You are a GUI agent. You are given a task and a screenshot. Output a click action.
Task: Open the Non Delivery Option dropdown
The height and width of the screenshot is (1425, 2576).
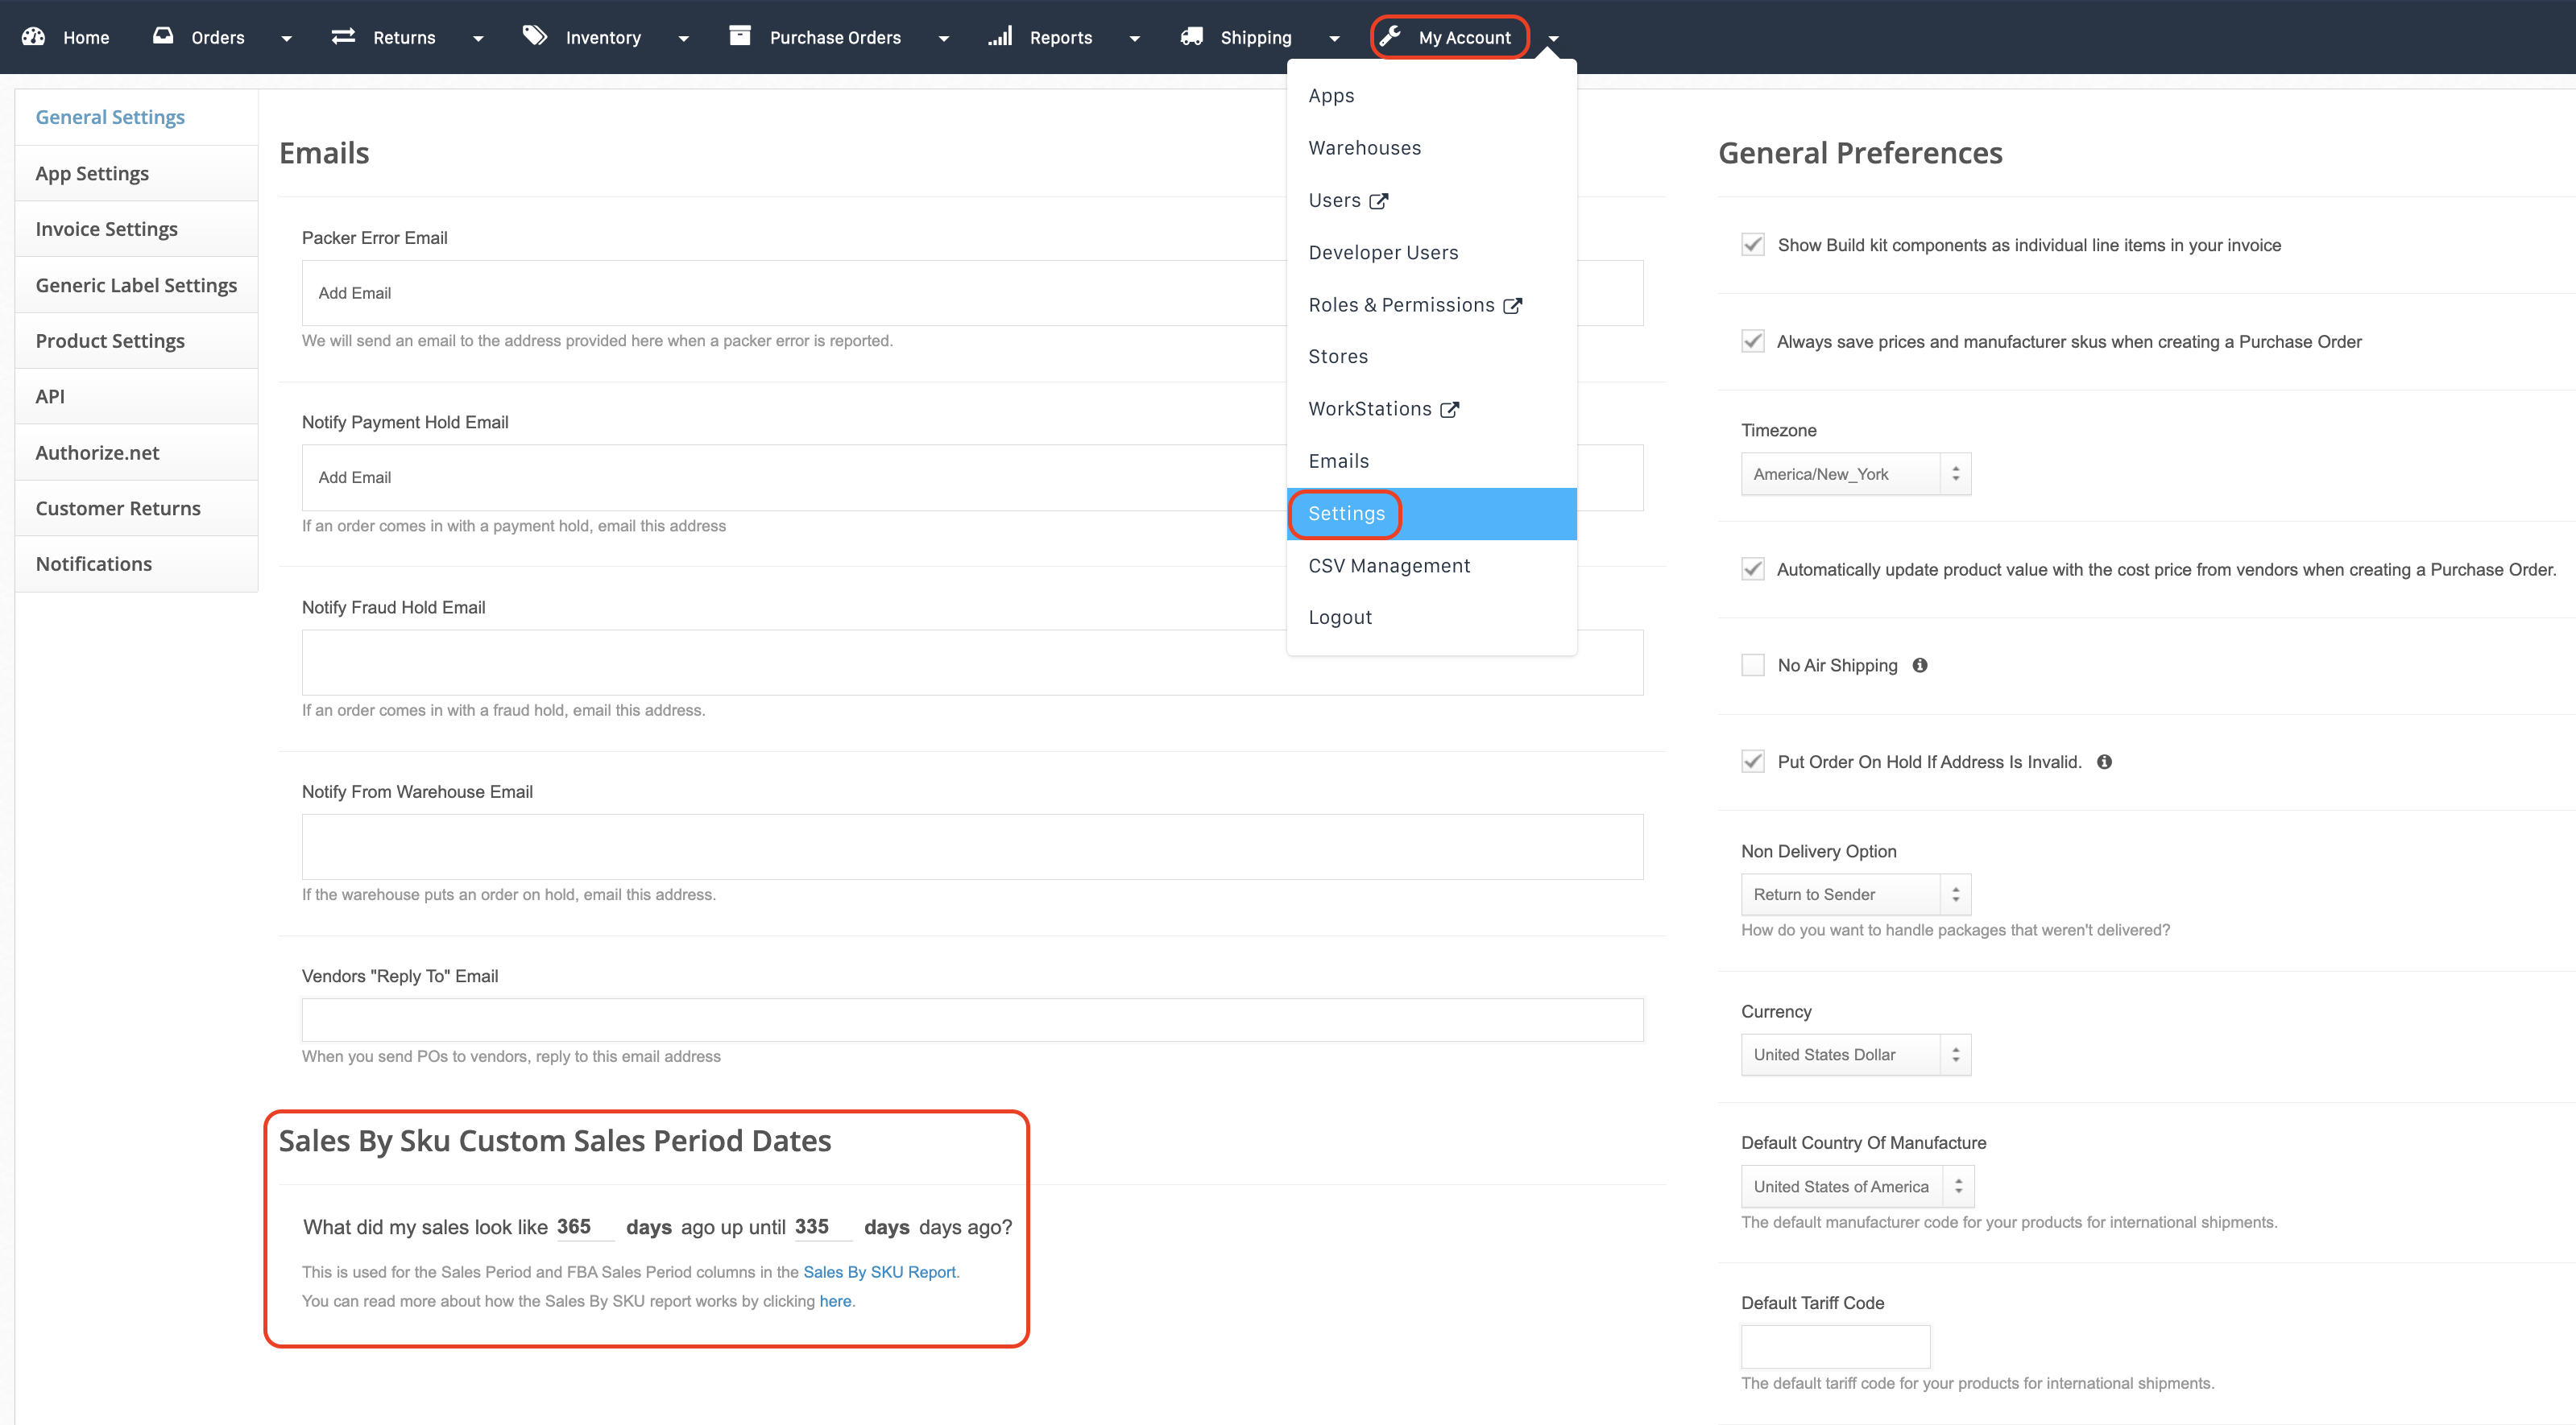click(x=1855, y=894)
